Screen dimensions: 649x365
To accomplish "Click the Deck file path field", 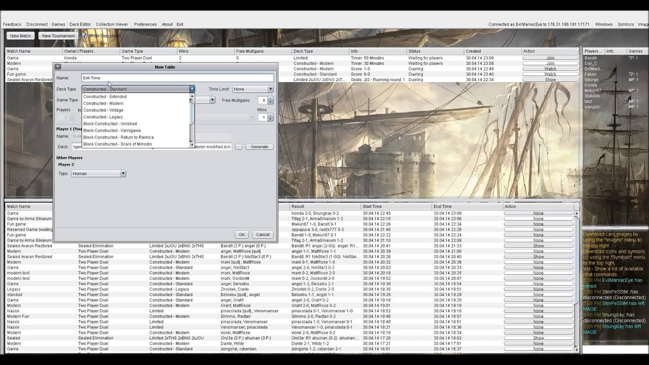I will (152, 147).
